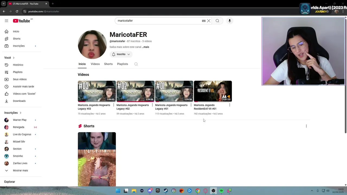Screen dimensions: 347x195
Task: Go back in browser
Action: 4,11
